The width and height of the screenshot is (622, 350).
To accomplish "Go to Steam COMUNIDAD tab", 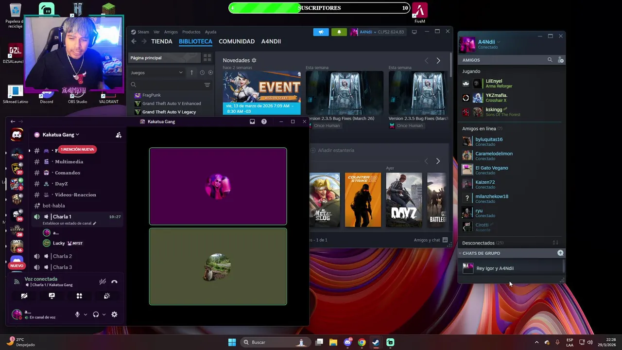I will click(x=237, y=41).
